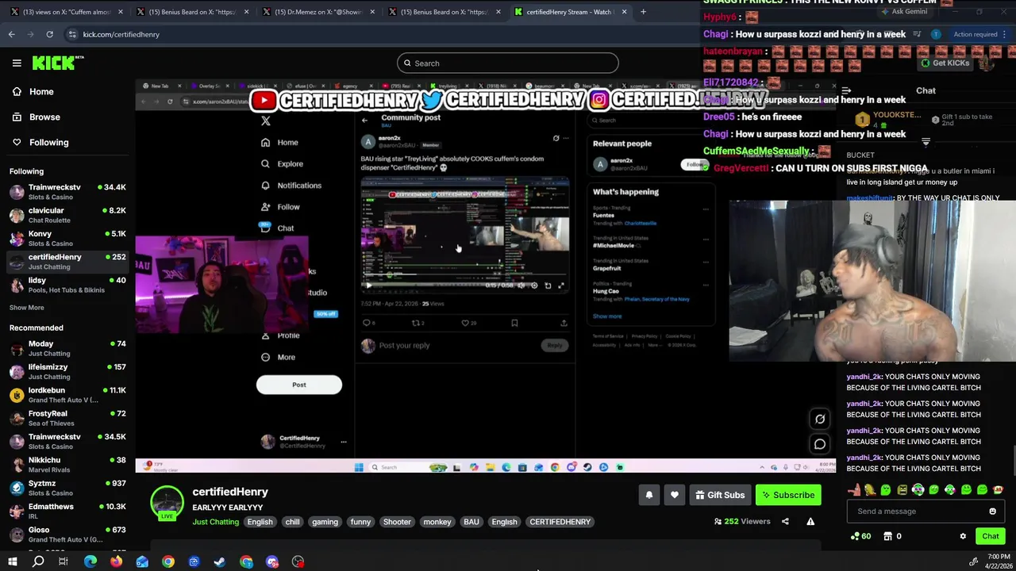Launch Microsoft Edge from taskbar

coord(90,561)
